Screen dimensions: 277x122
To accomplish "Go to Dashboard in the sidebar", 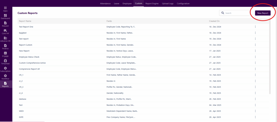I will [5, 15].
